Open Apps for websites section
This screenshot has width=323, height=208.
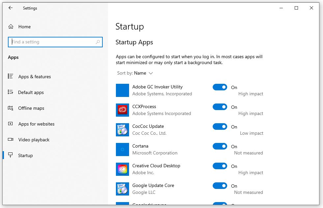pyautogui.click(x=36, y=124)
